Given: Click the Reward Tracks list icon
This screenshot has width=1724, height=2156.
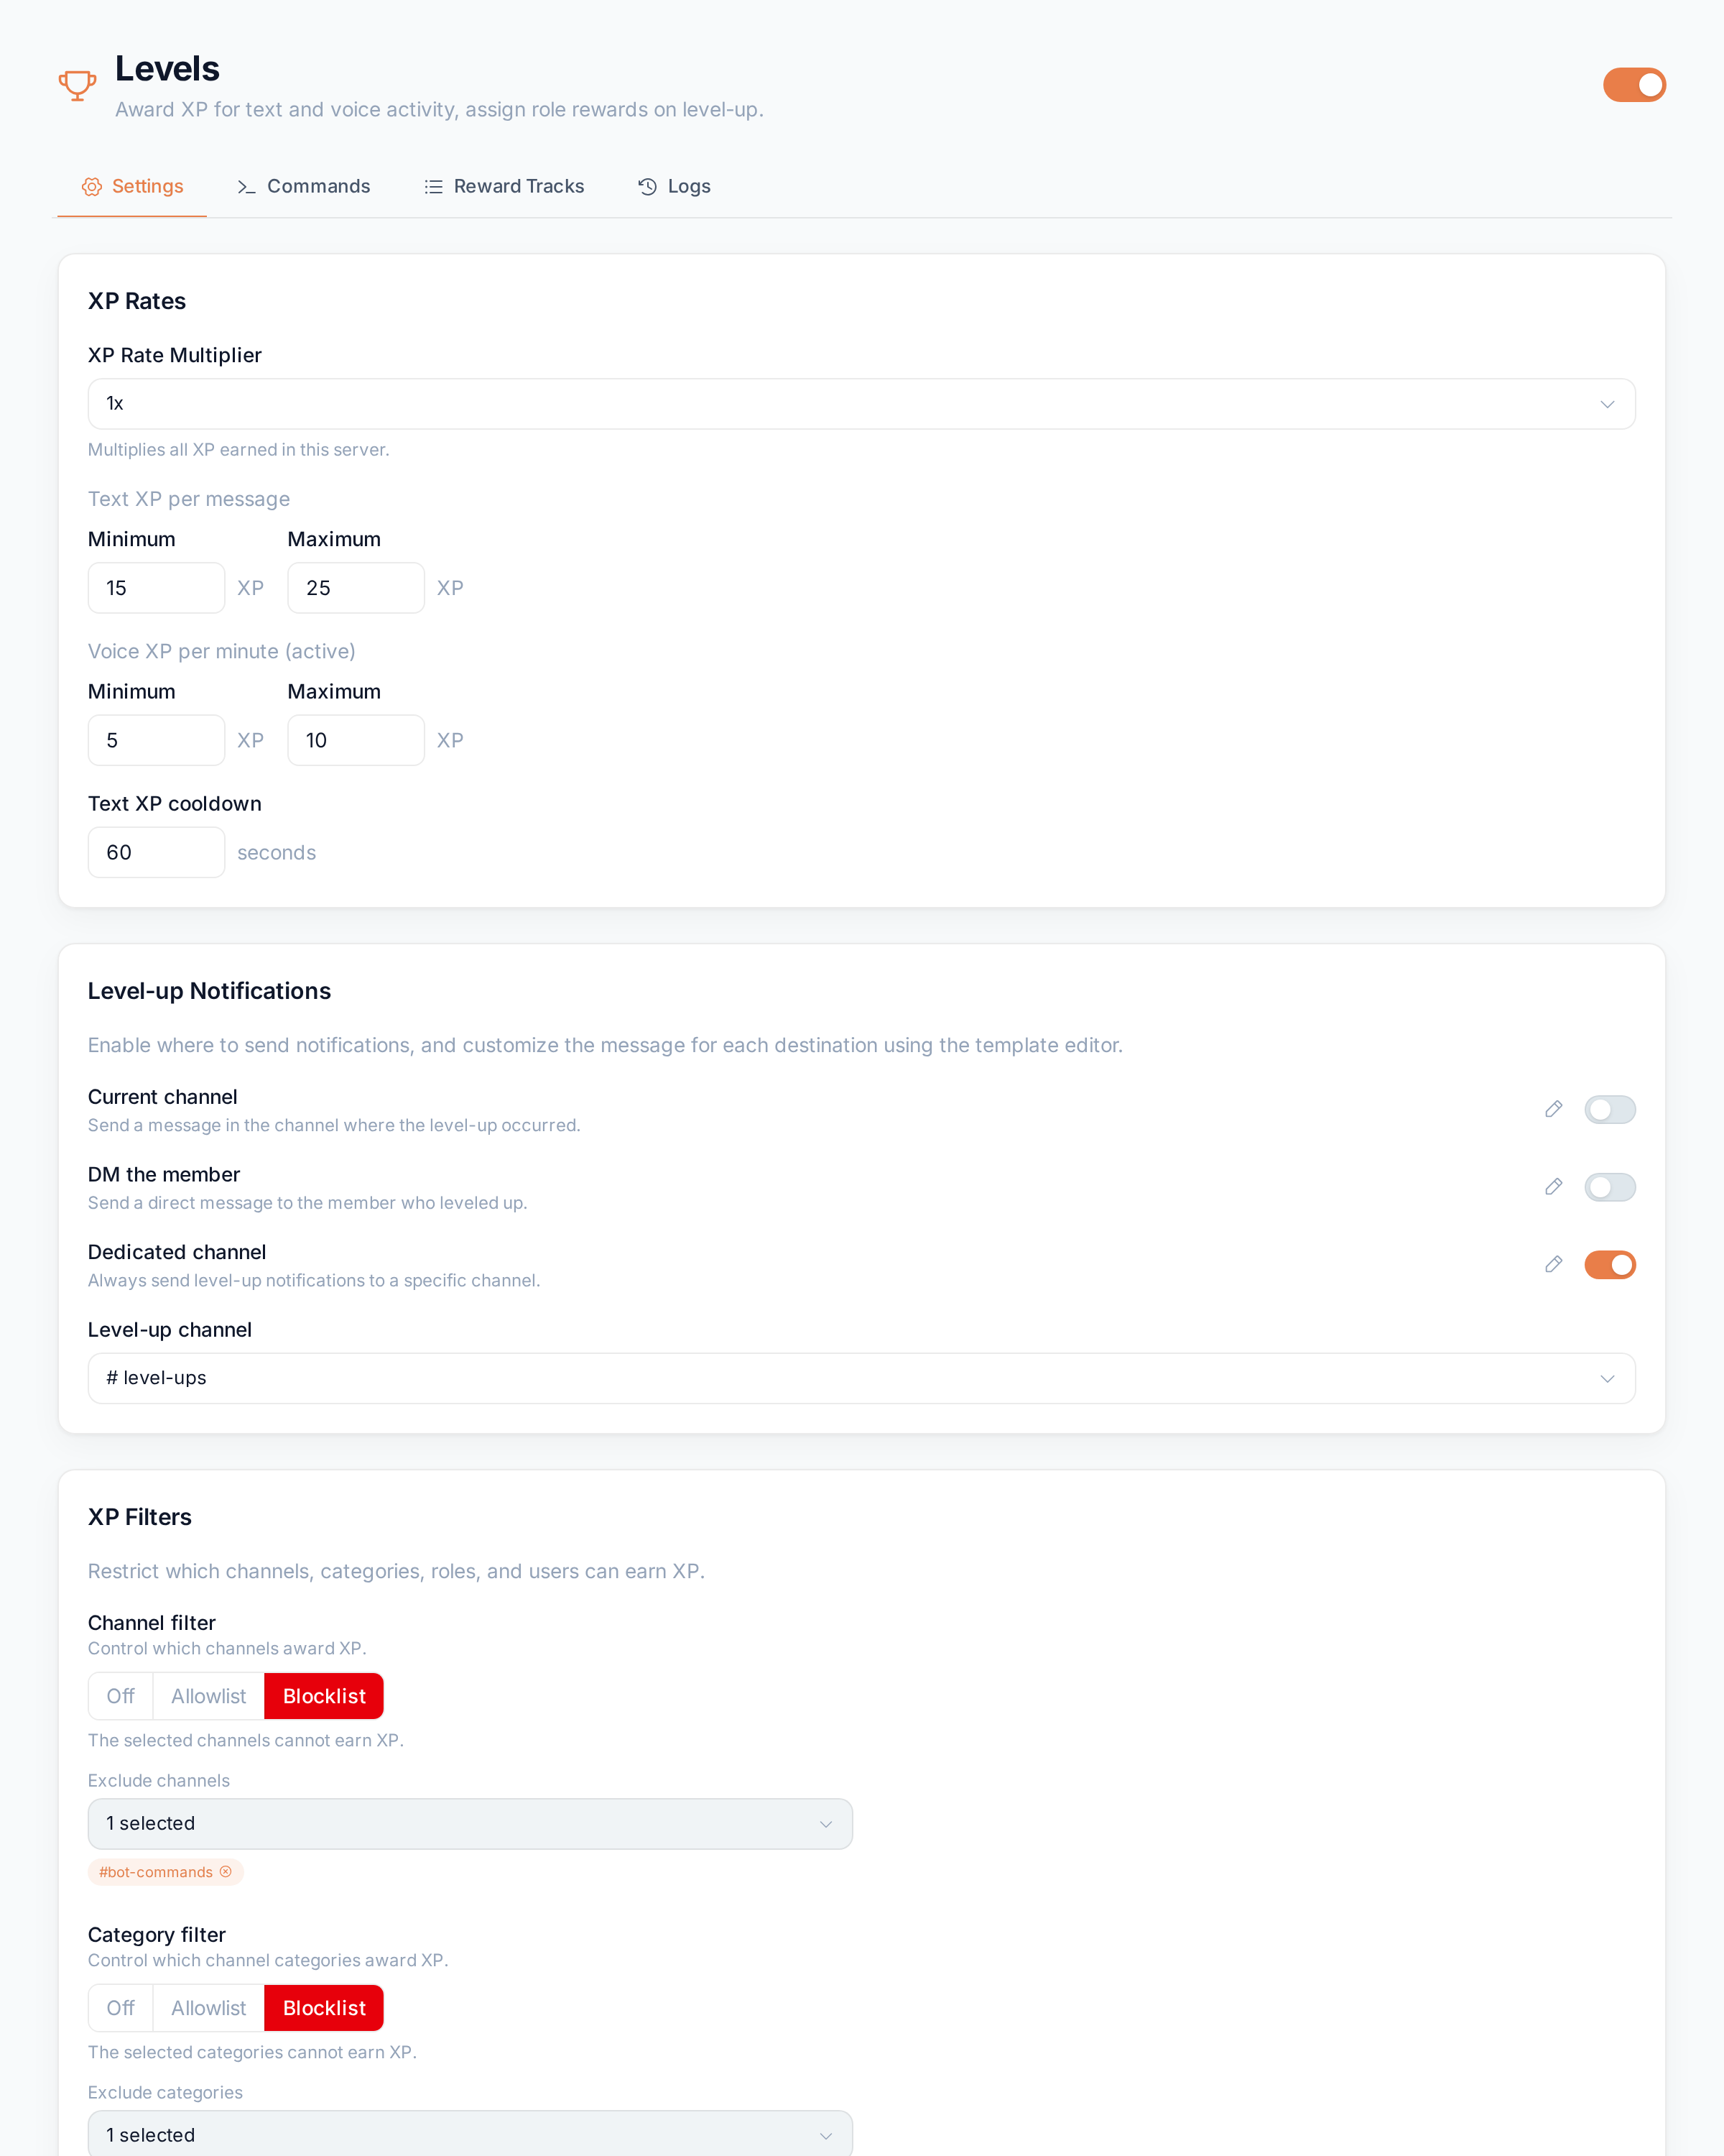Looking at the screenshot, I should coord(432,187).
